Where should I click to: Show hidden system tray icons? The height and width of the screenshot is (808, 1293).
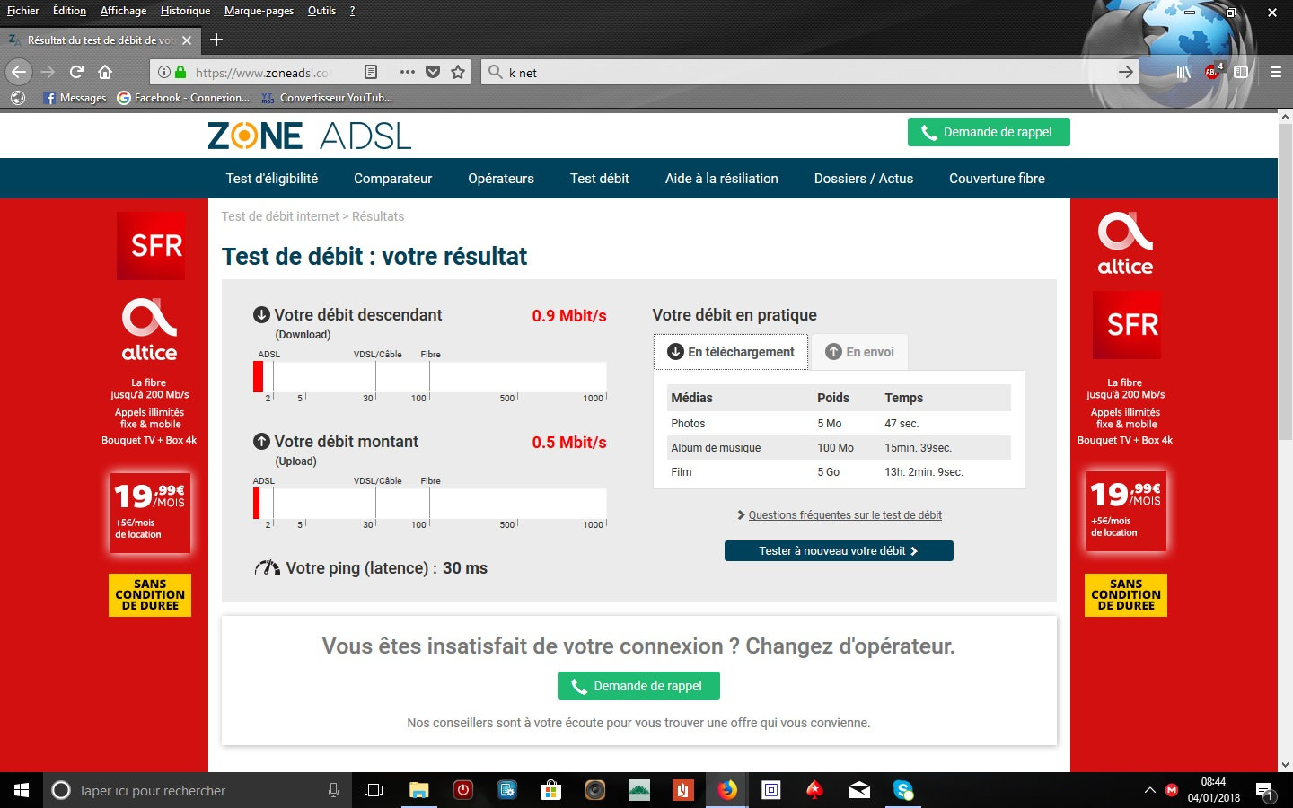(x=1149, y=790)
